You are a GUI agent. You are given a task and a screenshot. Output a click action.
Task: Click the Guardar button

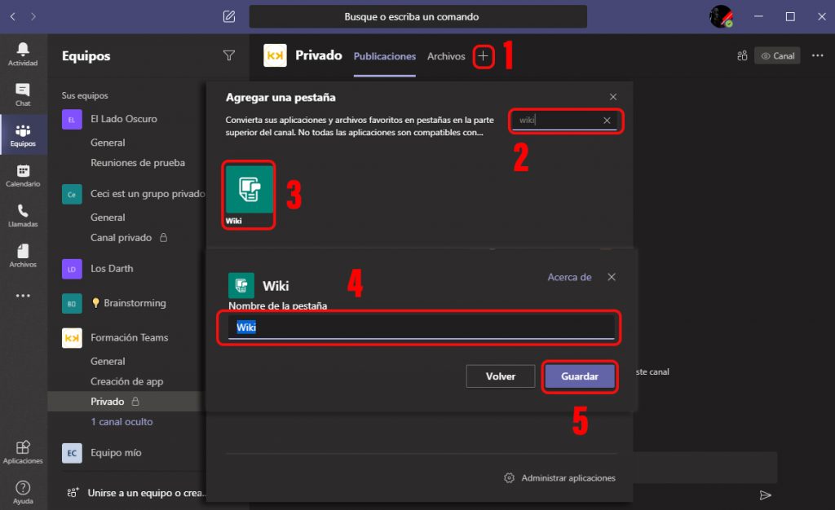pyautogui.click(x=580, y=376)
